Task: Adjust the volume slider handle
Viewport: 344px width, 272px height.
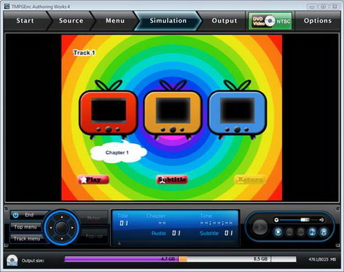Action: 305,220
